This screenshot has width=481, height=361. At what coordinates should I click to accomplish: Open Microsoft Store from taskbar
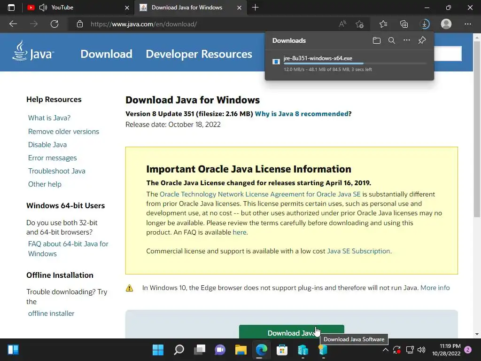pyautogui.click(x=282, y=350)
